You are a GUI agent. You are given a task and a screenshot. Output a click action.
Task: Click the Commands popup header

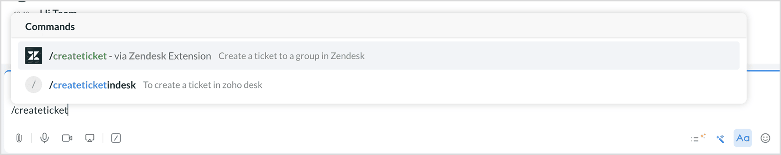coord(50,27)
